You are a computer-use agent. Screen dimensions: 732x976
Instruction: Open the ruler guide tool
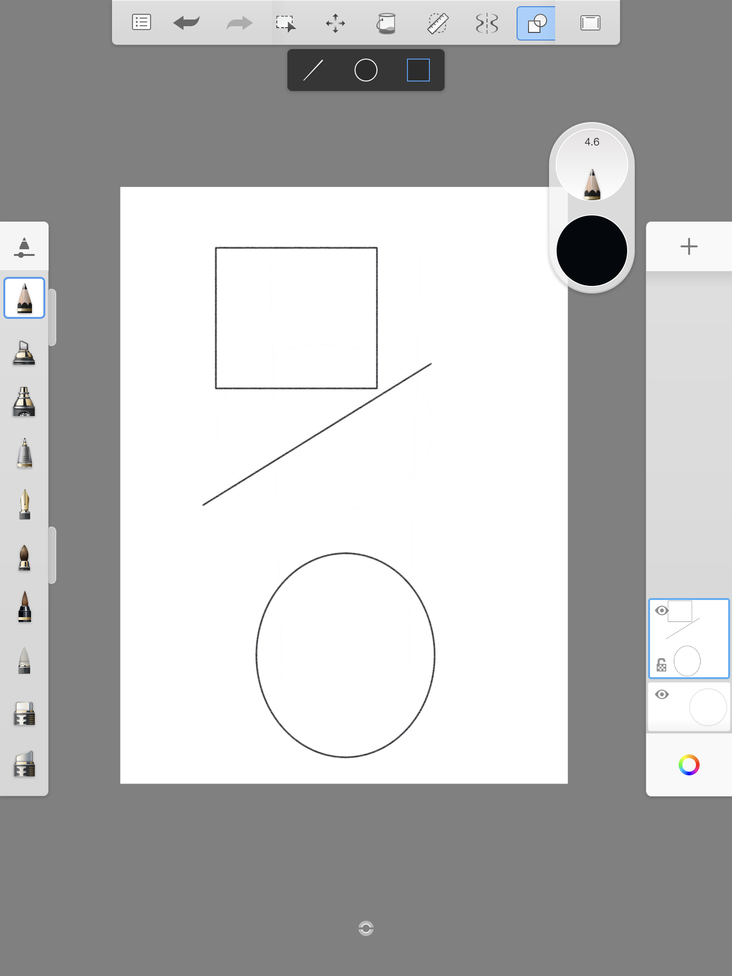point(437,23)
